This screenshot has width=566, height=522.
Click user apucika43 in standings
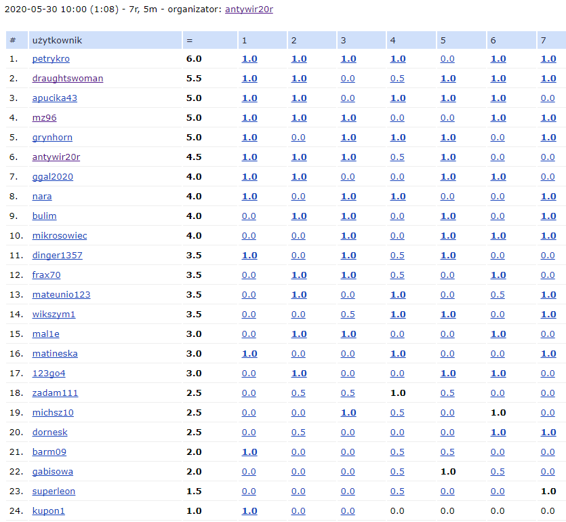pos(55,98)
